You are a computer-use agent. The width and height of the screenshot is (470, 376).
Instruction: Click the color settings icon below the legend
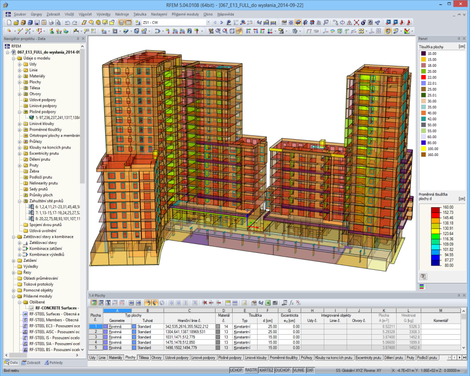point(423,276)
